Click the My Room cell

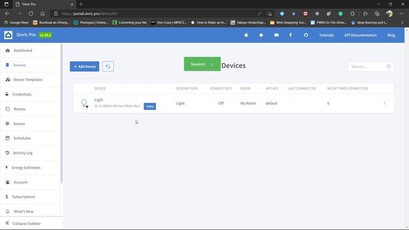point(248,103)
